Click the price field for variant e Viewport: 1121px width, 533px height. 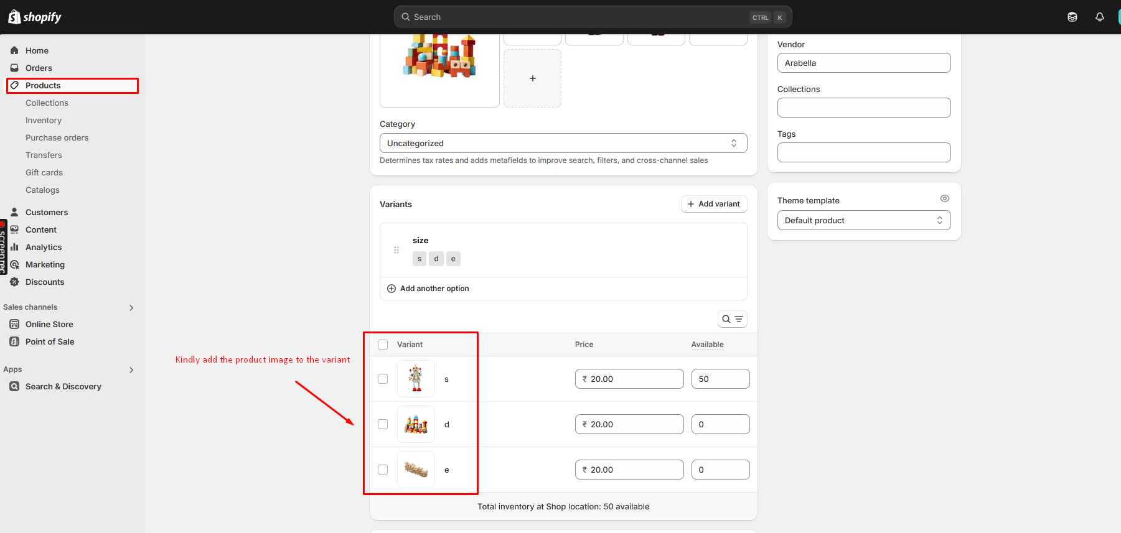point(629,470)
